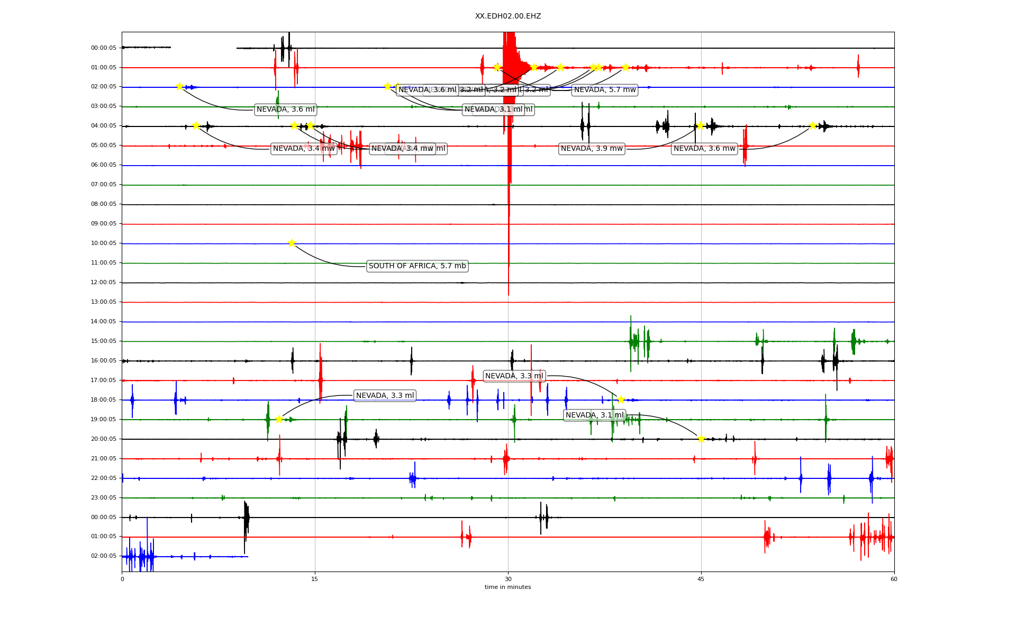Click the plot title XX.EDH02.00.EHZ
Screen dimensions: 1016x635
point(508,16)
